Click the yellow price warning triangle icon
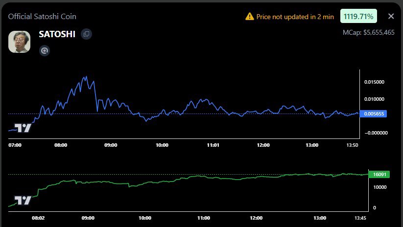 (250, 17)
